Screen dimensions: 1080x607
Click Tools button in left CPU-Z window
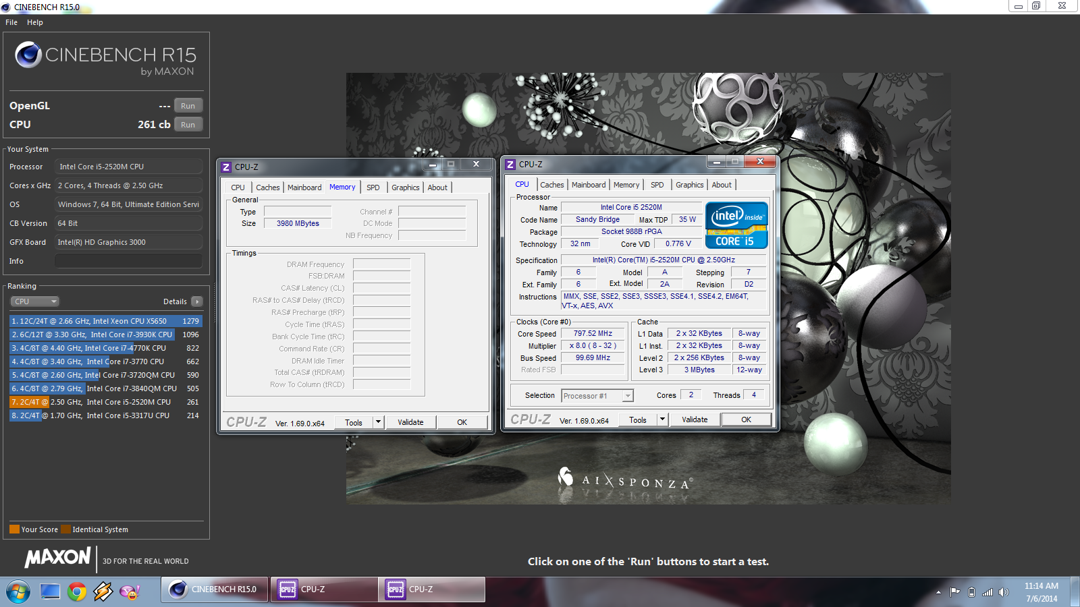click(354, 422)
